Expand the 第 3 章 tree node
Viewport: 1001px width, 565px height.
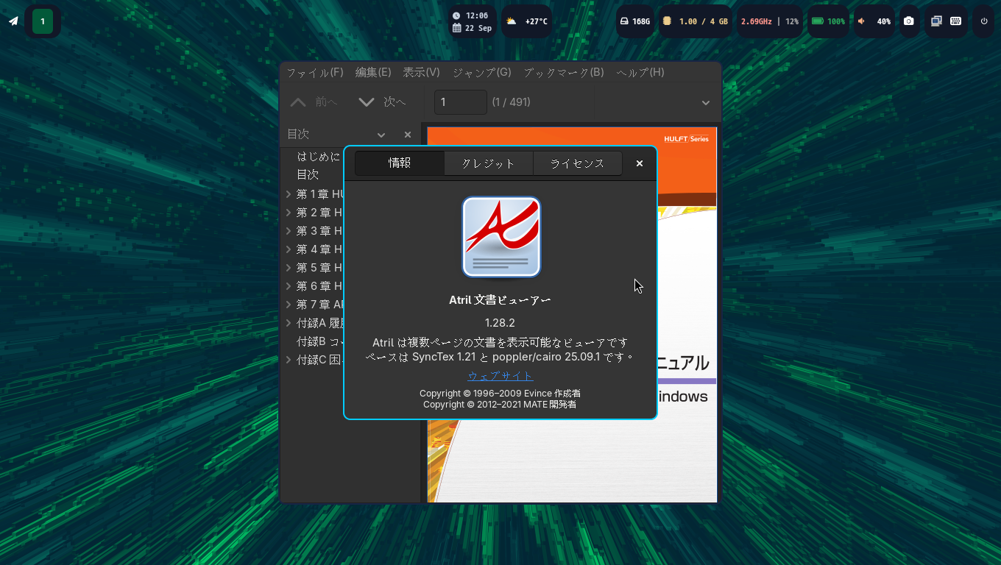coord(289,231)
